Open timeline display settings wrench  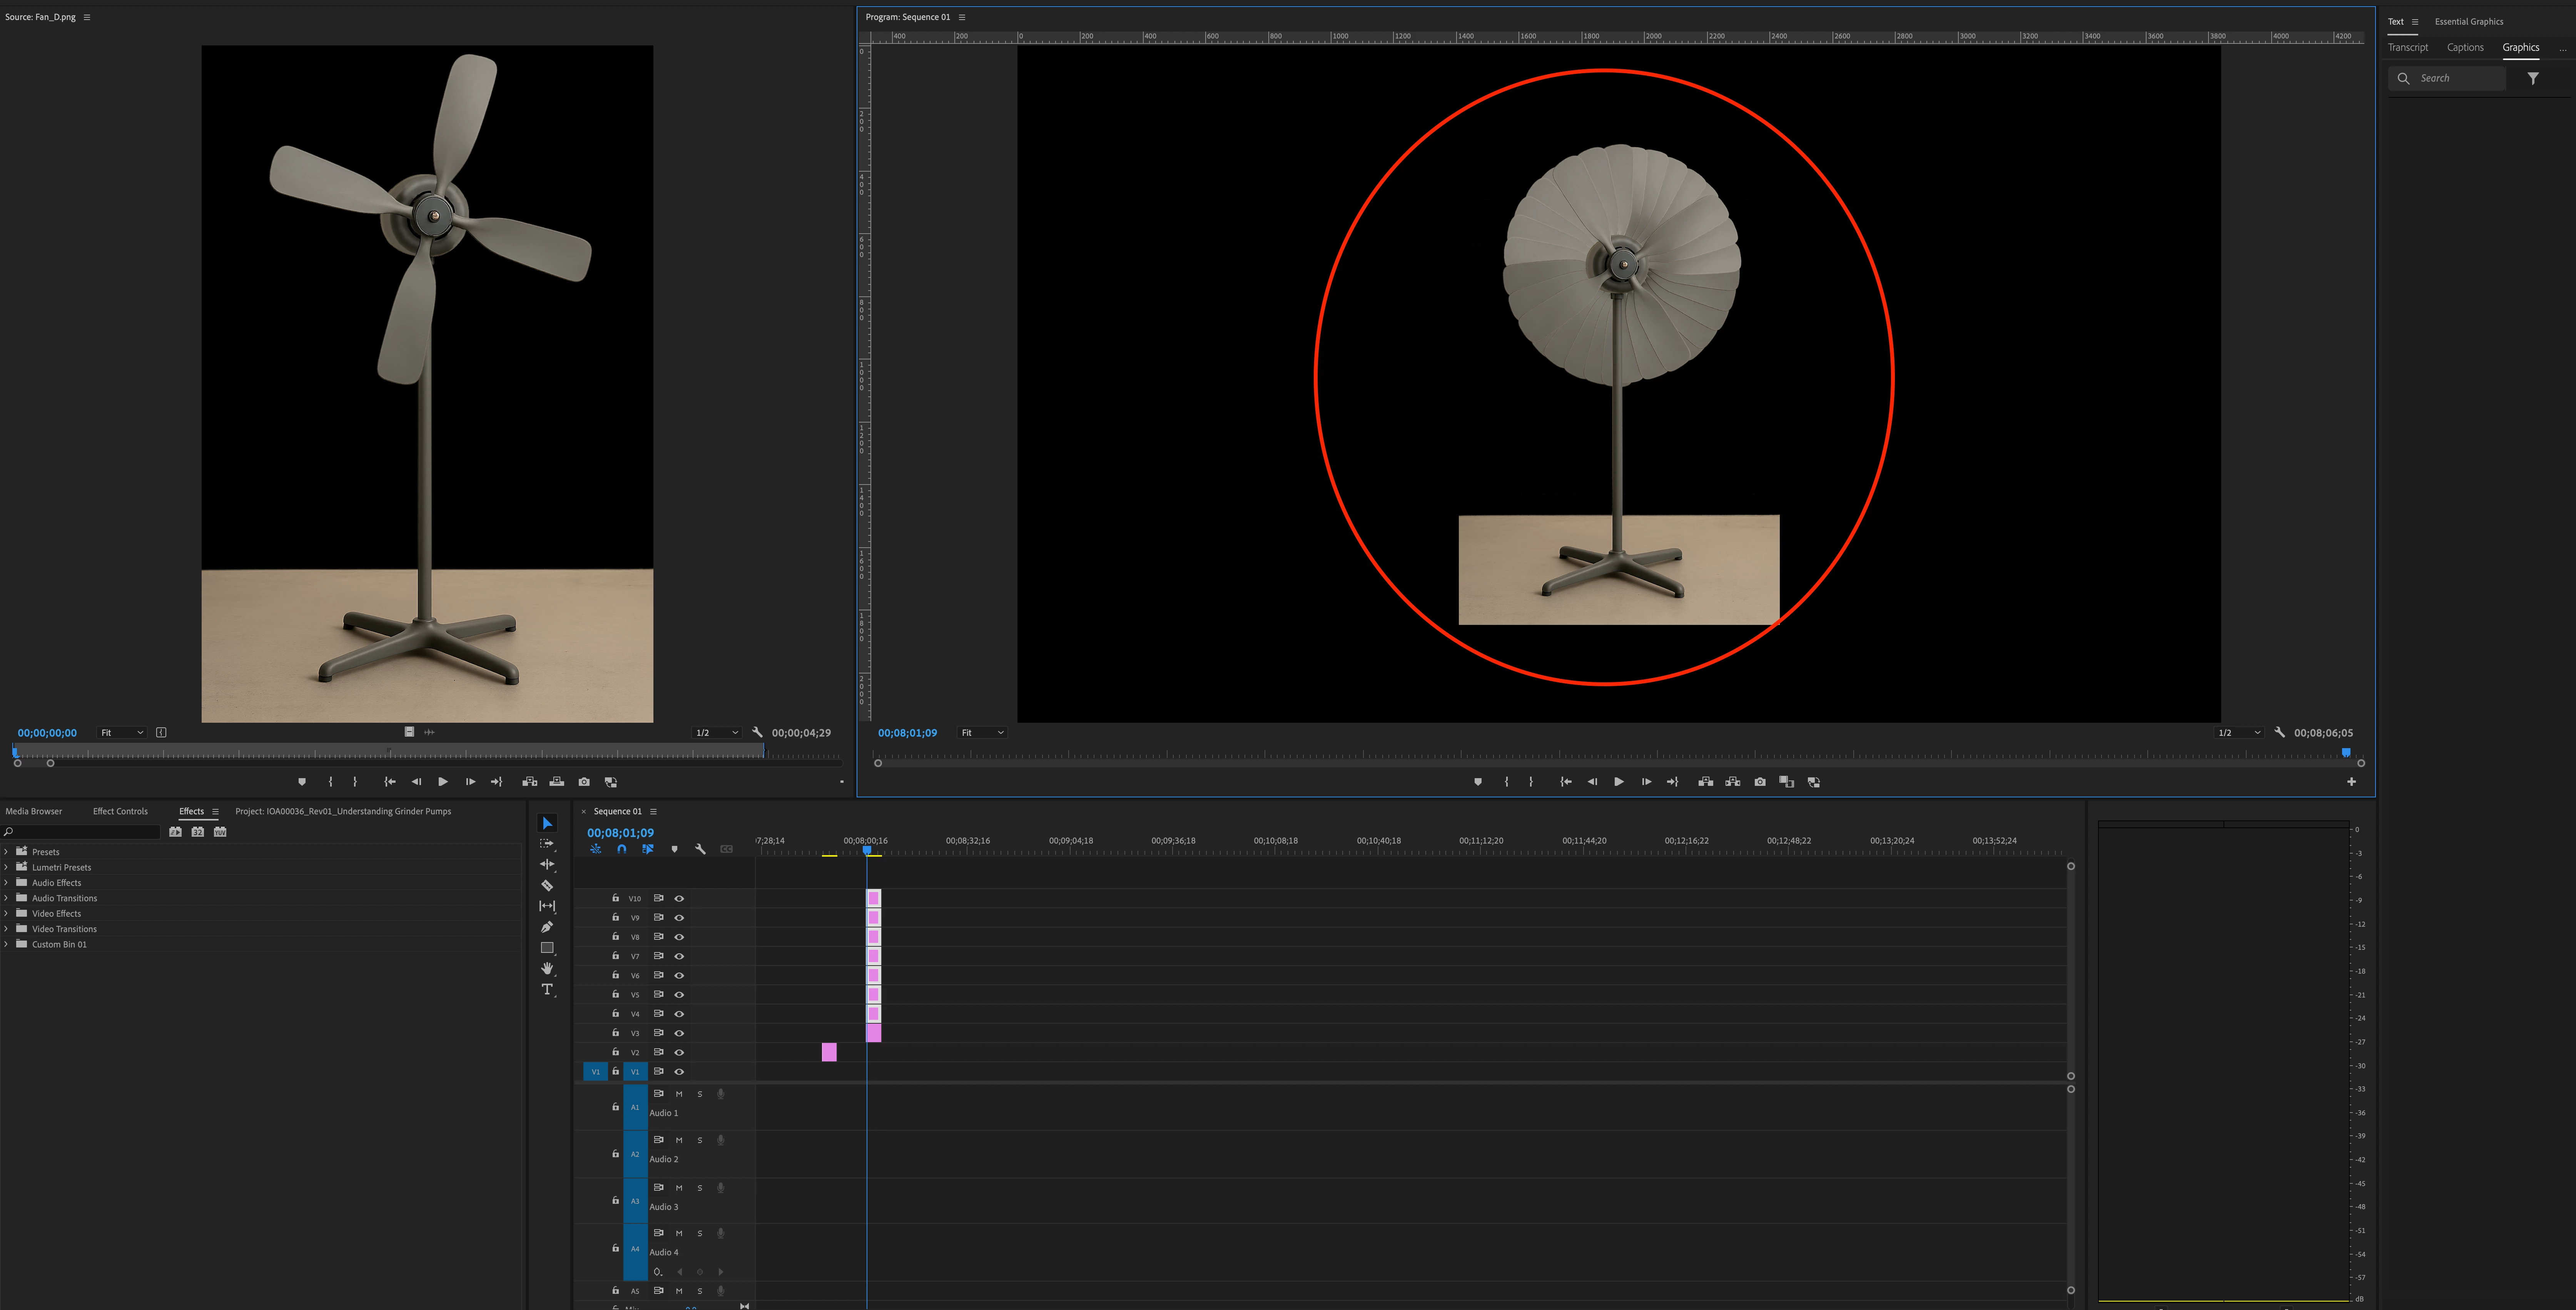point(700,849)
